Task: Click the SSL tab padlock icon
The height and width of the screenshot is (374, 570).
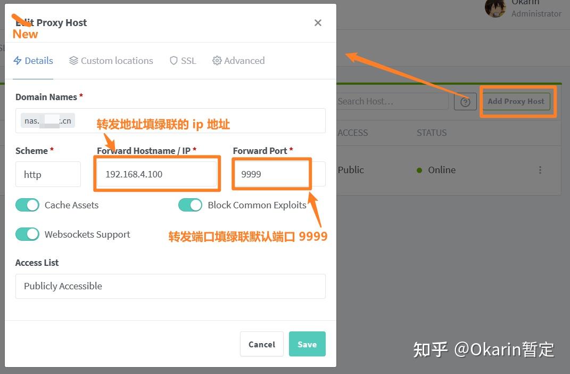Action: coord(174,60)
